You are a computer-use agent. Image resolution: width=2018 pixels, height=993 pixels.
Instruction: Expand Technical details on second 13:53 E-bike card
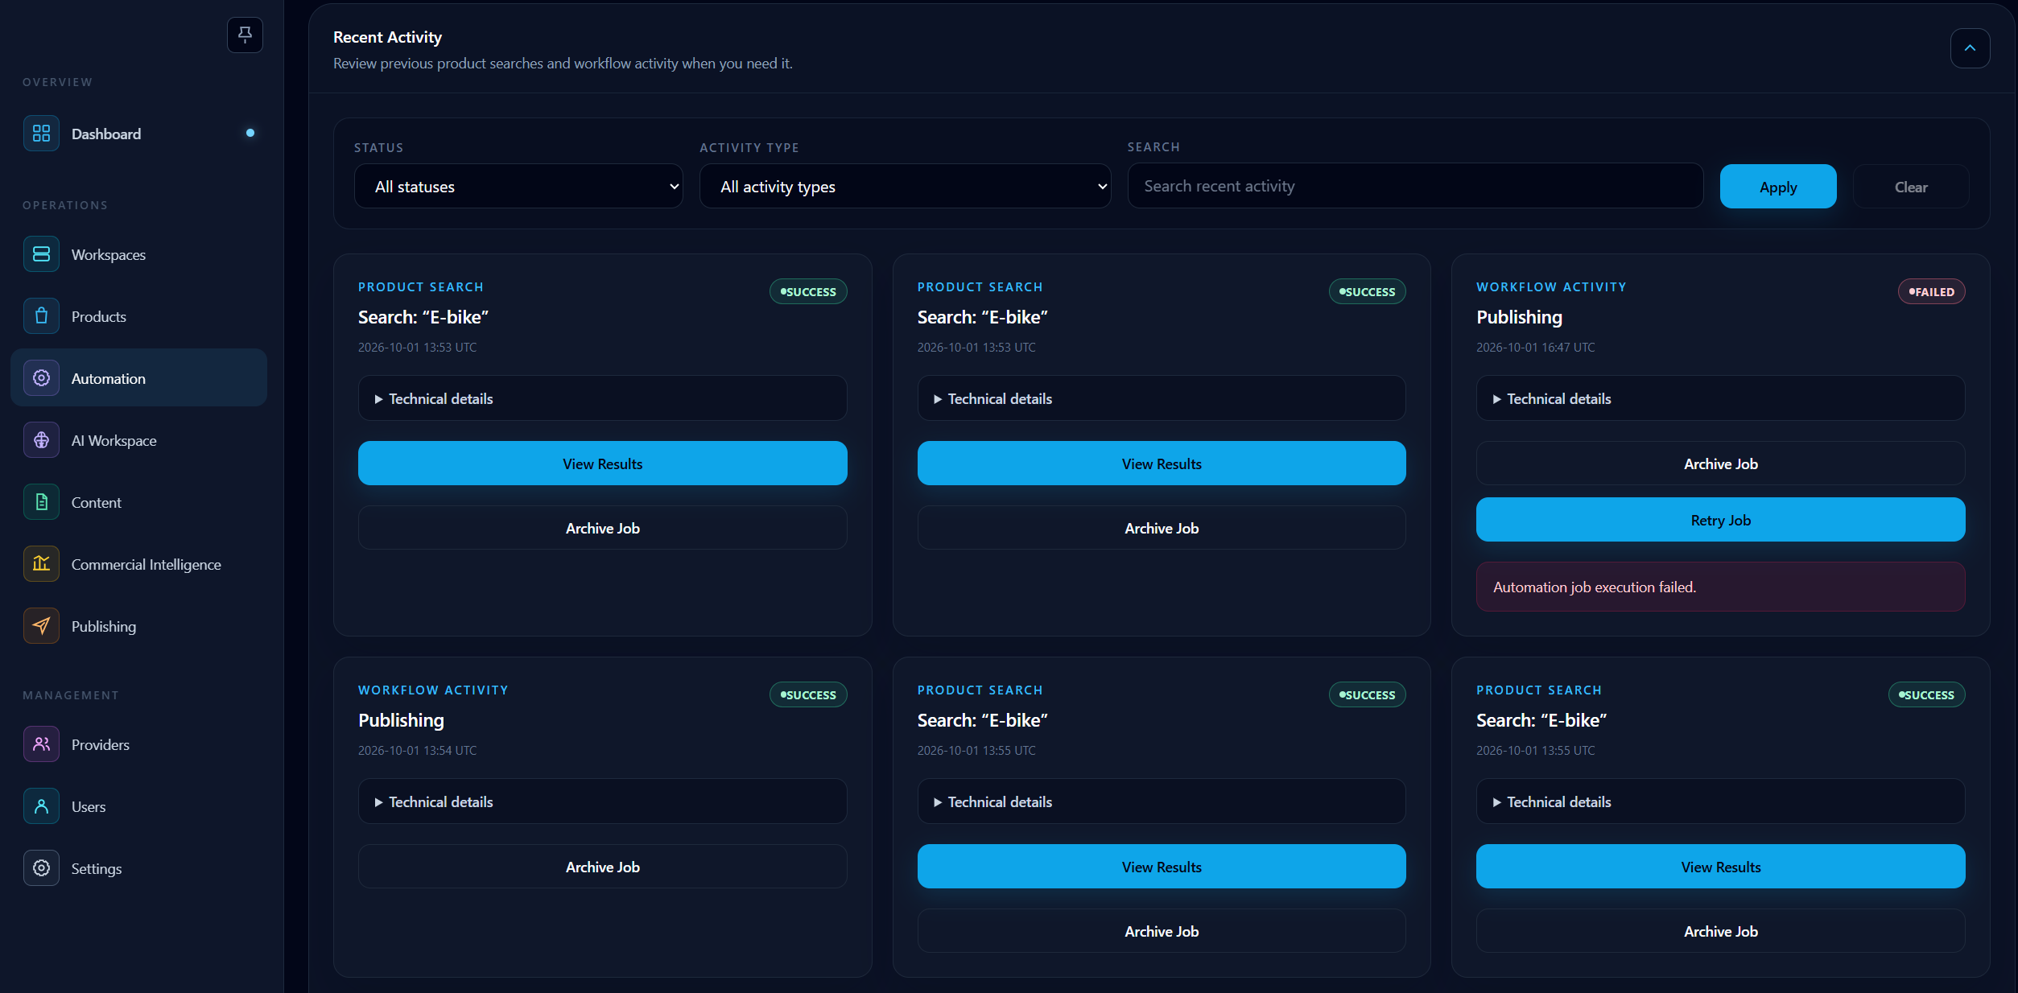click(1162, 398)
